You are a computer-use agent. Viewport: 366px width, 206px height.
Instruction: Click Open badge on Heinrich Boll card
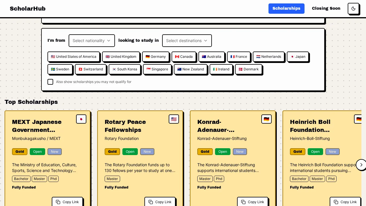(315, 152)
